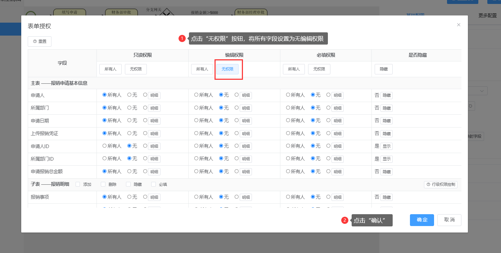This screenshot has width=501, height=253.
Task: Check the 删除 checkbox for 子表
Action: (x=103, y=184)
